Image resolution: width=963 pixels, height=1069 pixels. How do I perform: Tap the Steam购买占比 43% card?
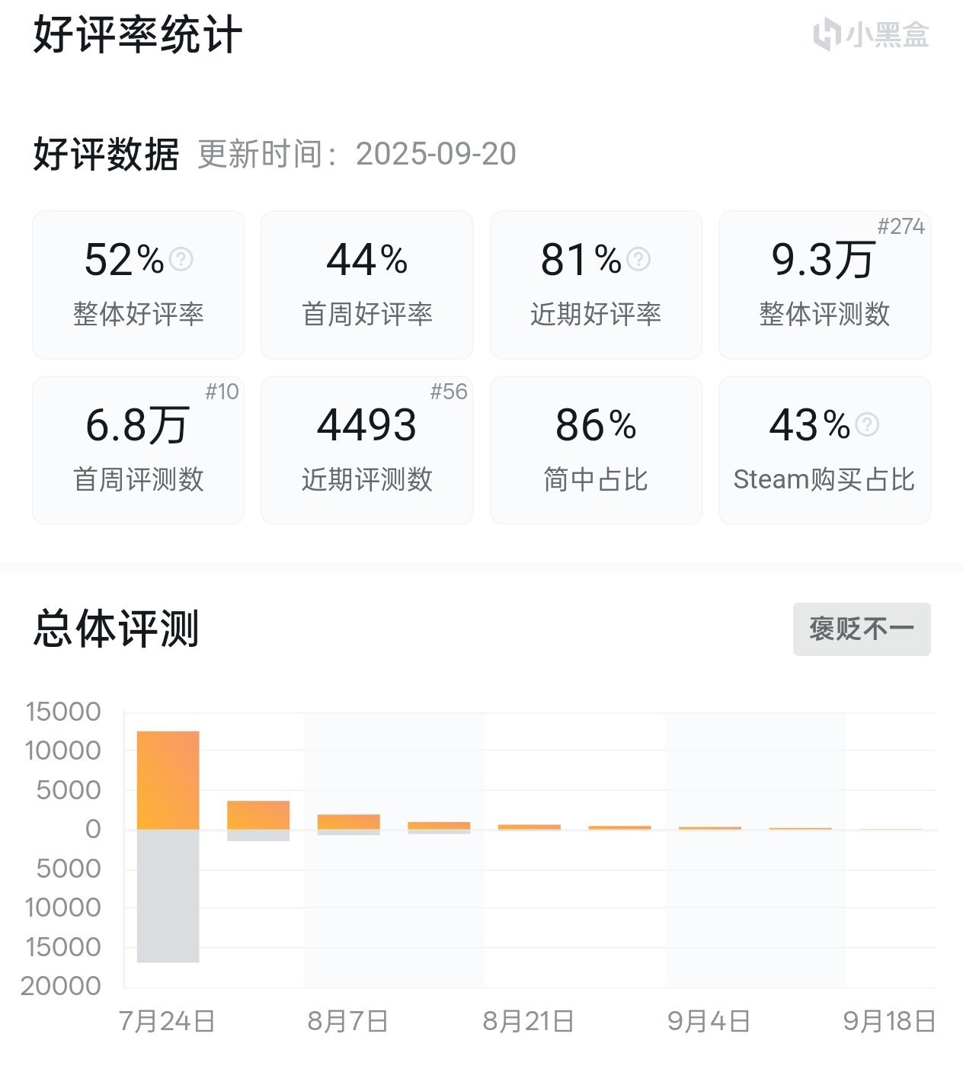824,450
